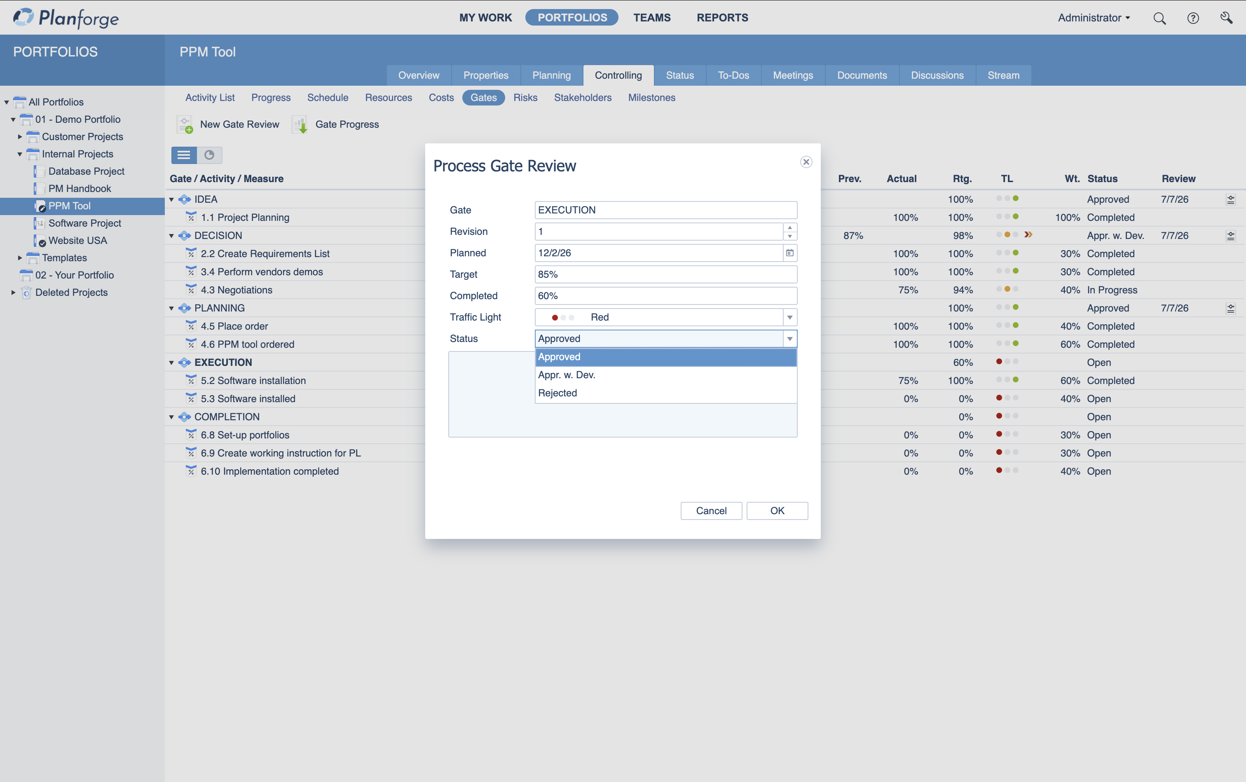Click the Gate Progress icon

(x=300, y=125)
